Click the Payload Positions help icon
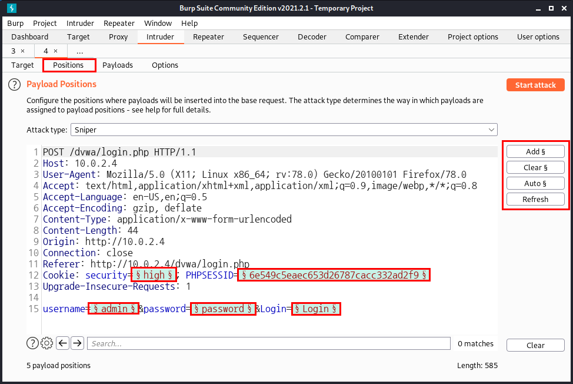The width and height of the screenshot is (573, 384). (14, 84)
